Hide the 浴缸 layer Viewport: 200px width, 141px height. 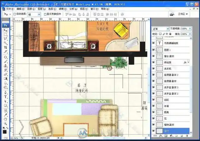click(x=153, y=100)
